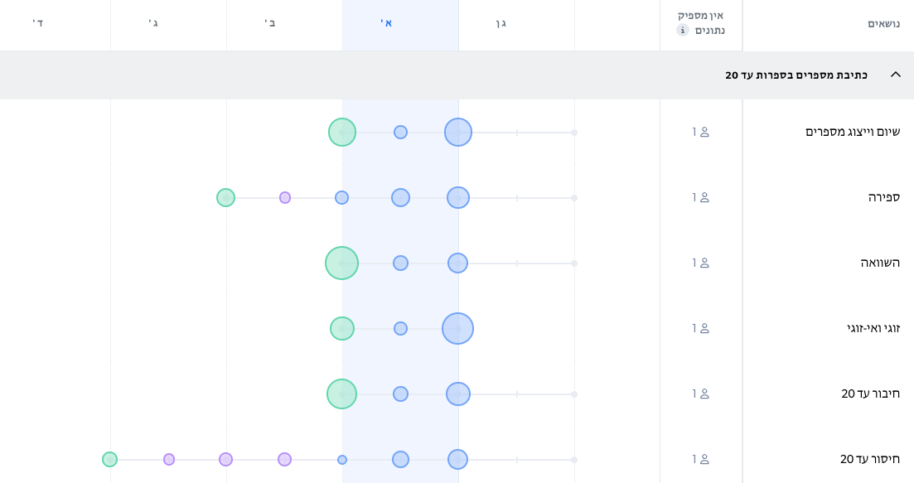Click the leftmost green bubble in the חיסור עד 20 row
Image resolution: width=914 pixels, height=483 pixels.
pos(109,459)
